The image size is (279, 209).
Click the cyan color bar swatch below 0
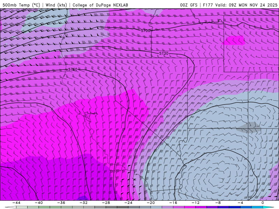(268, 207)
